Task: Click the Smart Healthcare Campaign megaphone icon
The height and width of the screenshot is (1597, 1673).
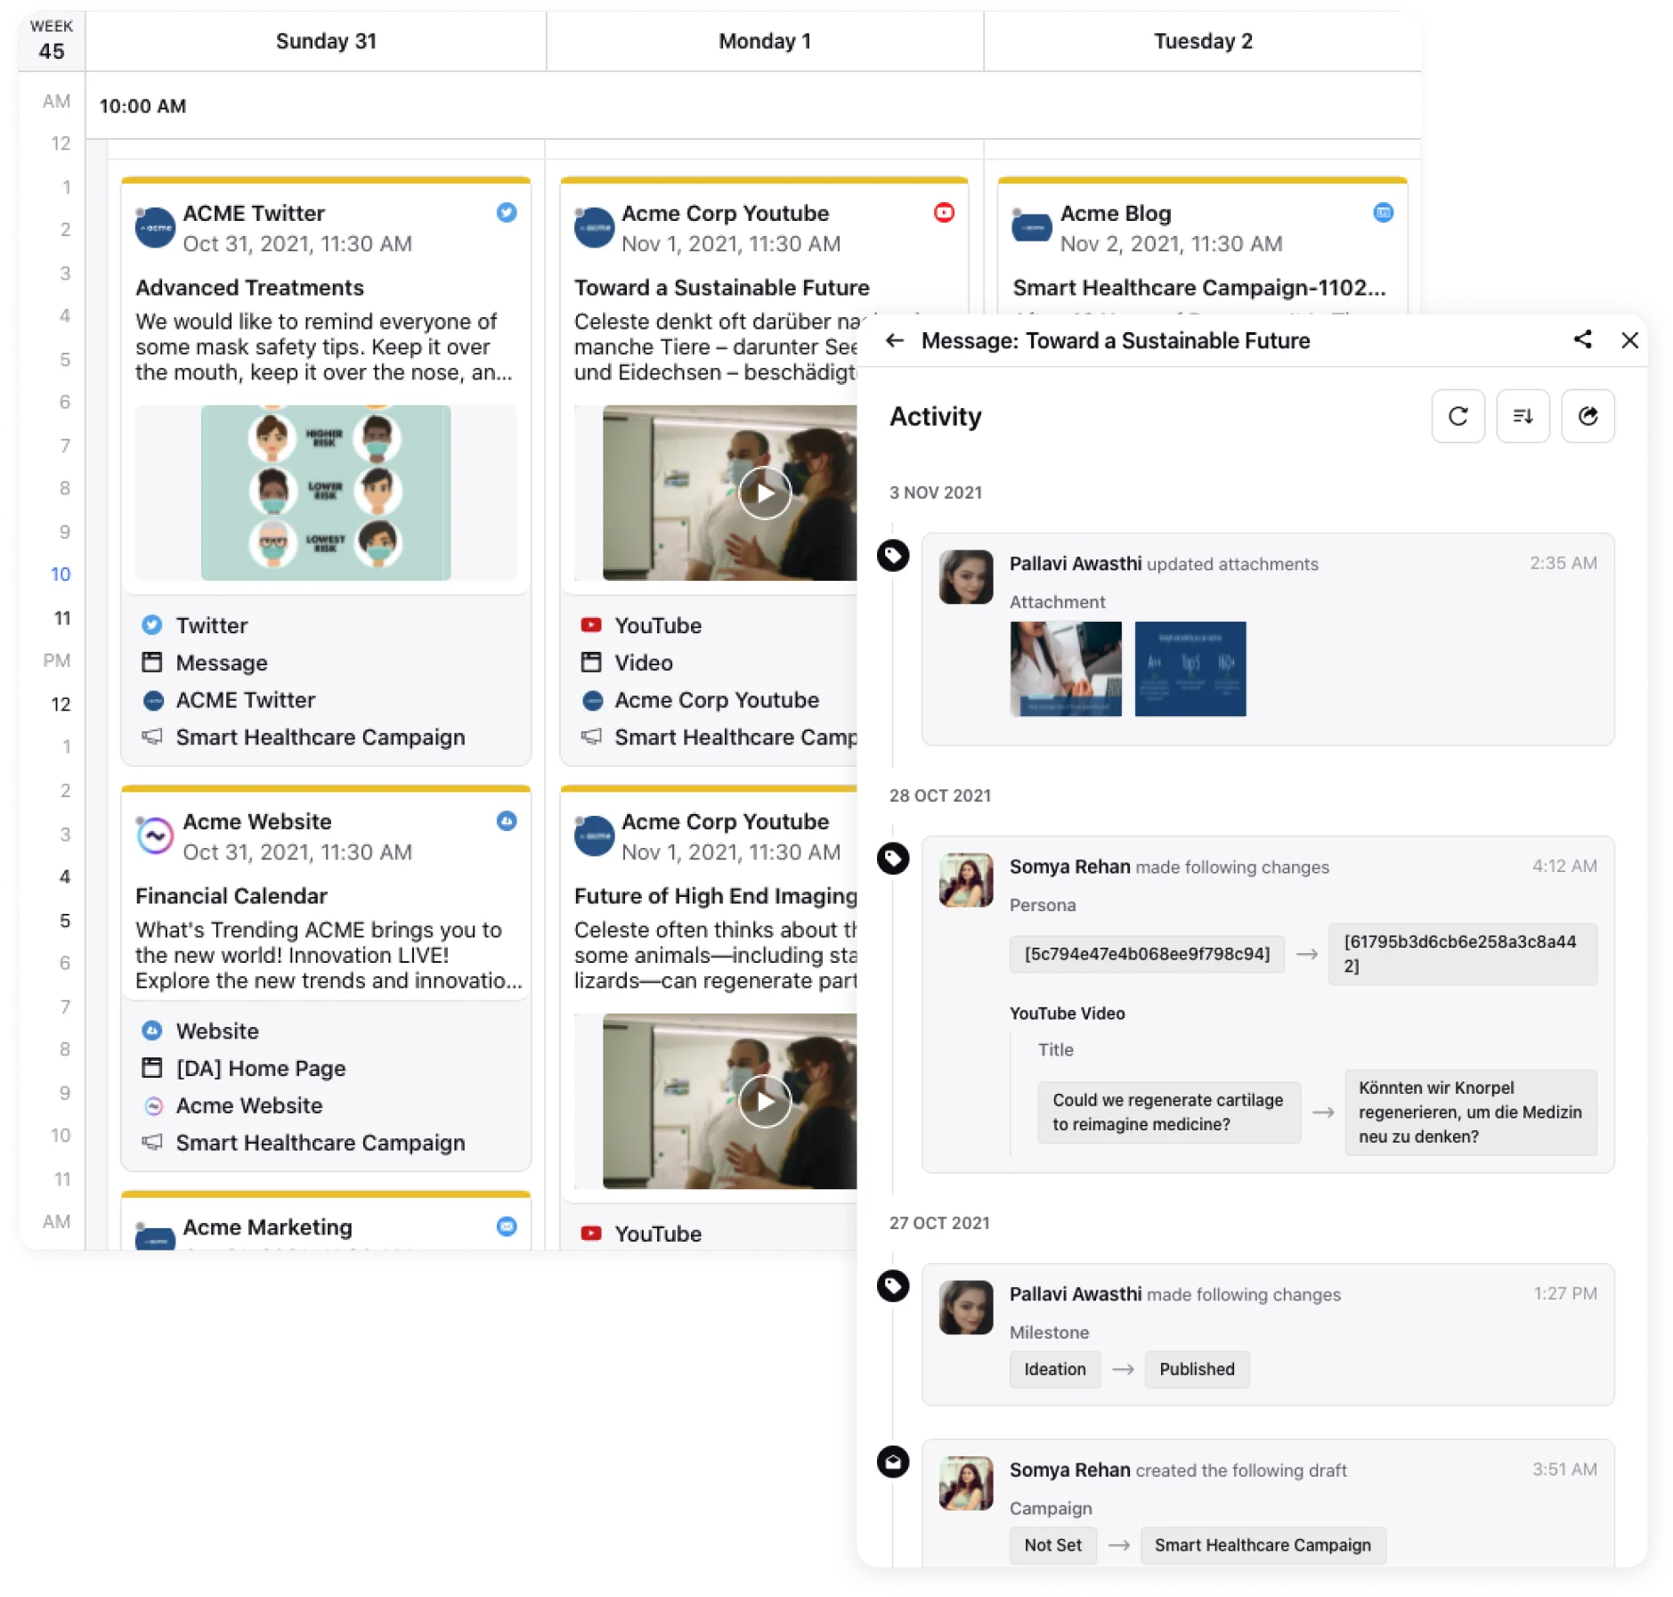Action: tap(151, 737)
